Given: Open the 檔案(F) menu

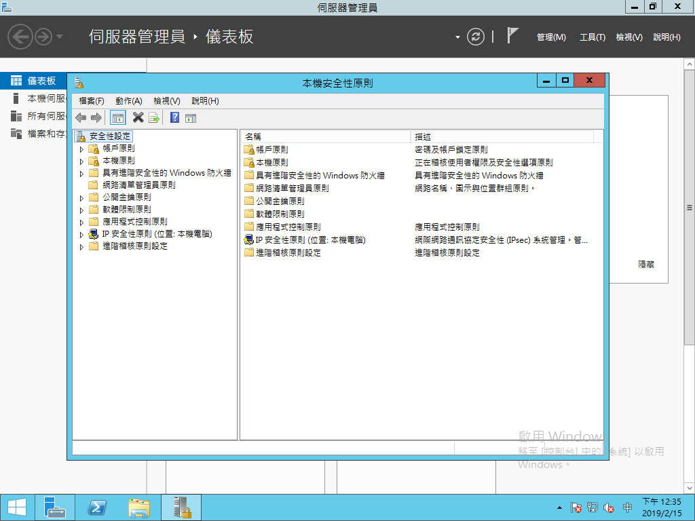Looking at the screenshot, I should [92, 101].
